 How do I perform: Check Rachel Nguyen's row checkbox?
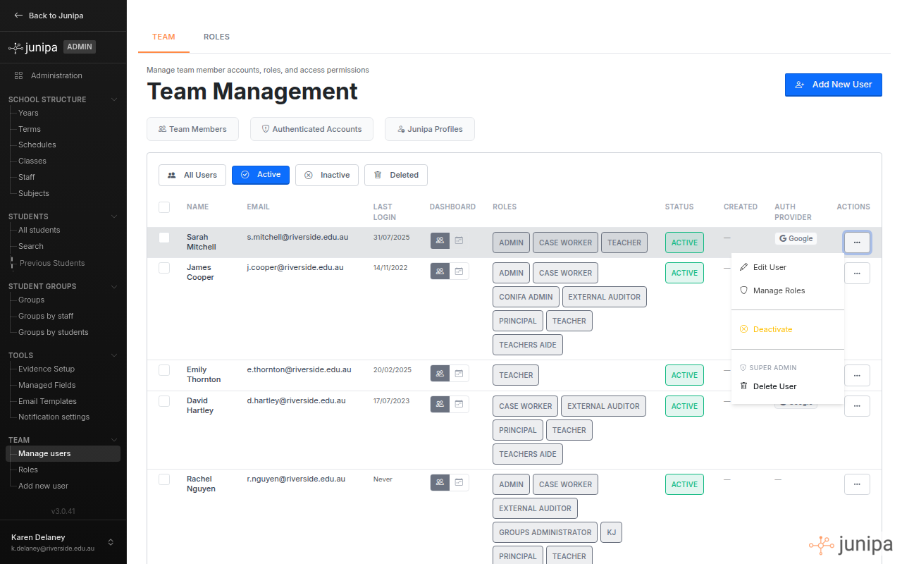[164, 479]
